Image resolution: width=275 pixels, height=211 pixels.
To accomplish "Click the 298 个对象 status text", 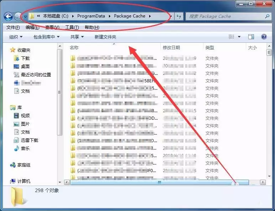I will click(47, 190).
